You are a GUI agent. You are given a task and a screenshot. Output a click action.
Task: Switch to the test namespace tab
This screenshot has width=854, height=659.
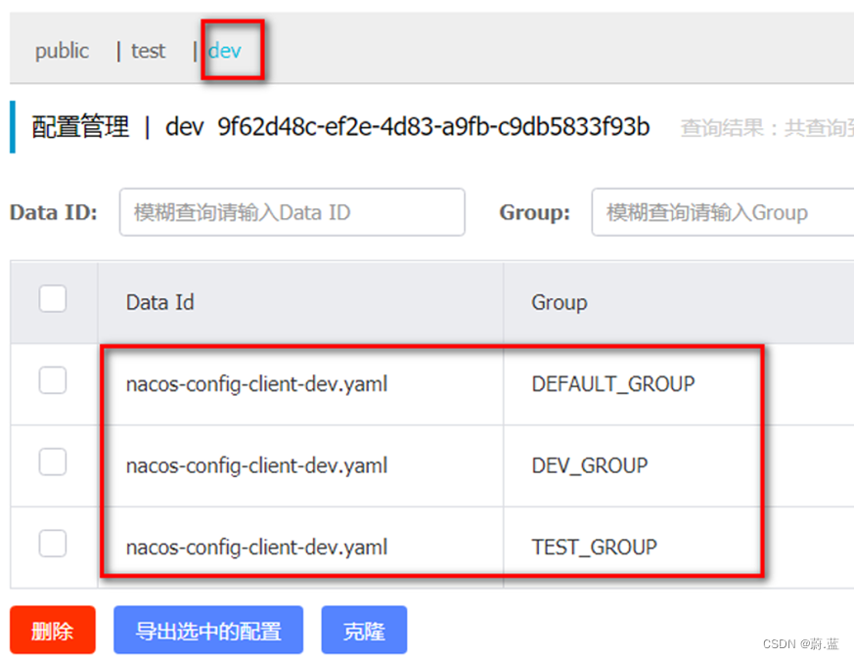pyautogui.click(x=148, y=51)
